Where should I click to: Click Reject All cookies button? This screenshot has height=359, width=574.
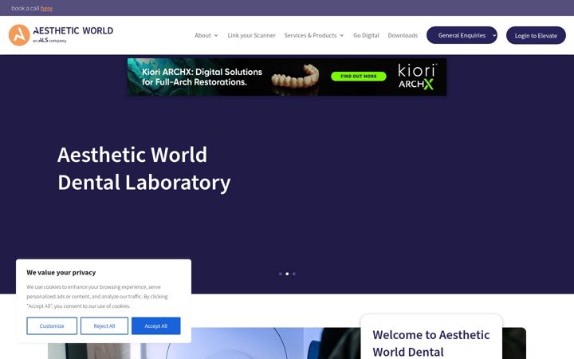coord(104,325)
